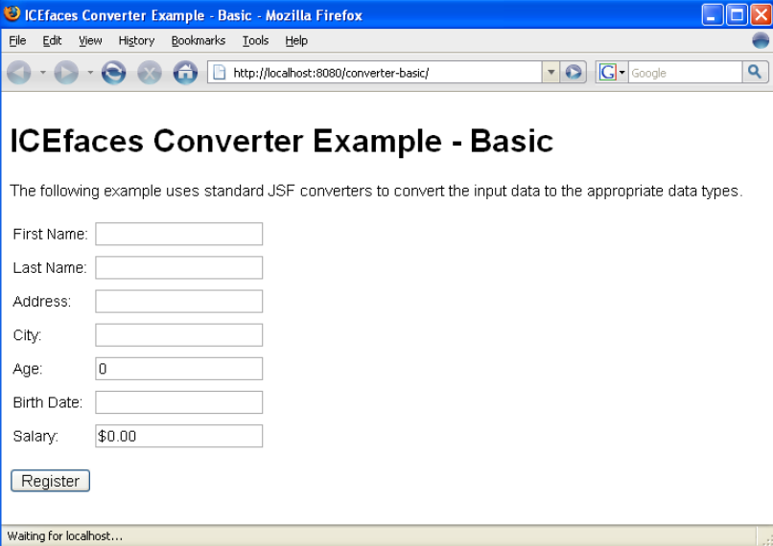Viewport: 773px width, 546px height.
Task: Click the Back navigation arrow
Action: click(19, 73)
